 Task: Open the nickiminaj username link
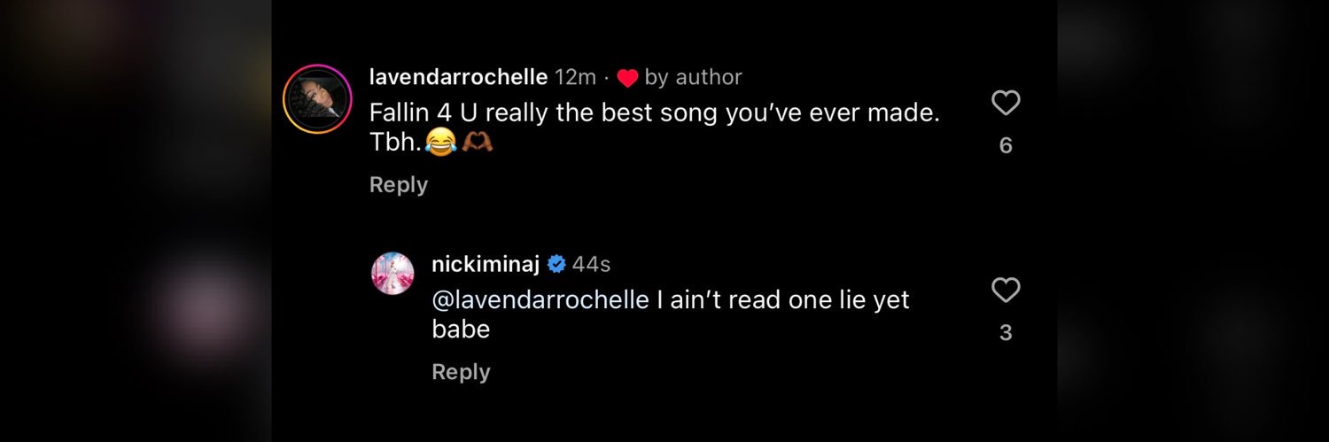pos(486,264)
